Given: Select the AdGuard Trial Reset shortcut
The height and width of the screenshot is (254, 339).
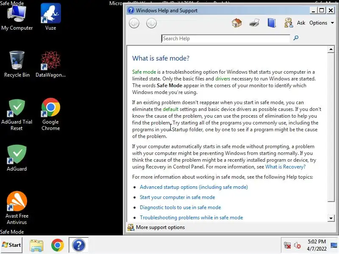Looking at the screenshot, I should (17, 115).
